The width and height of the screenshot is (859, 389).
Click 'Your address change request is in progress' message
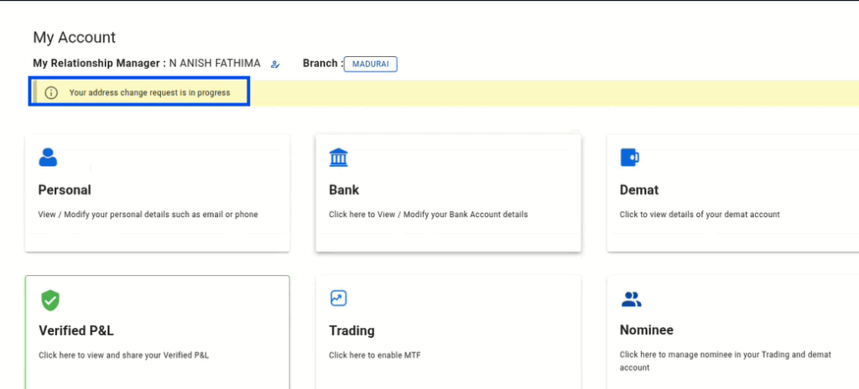click(149, 92)
